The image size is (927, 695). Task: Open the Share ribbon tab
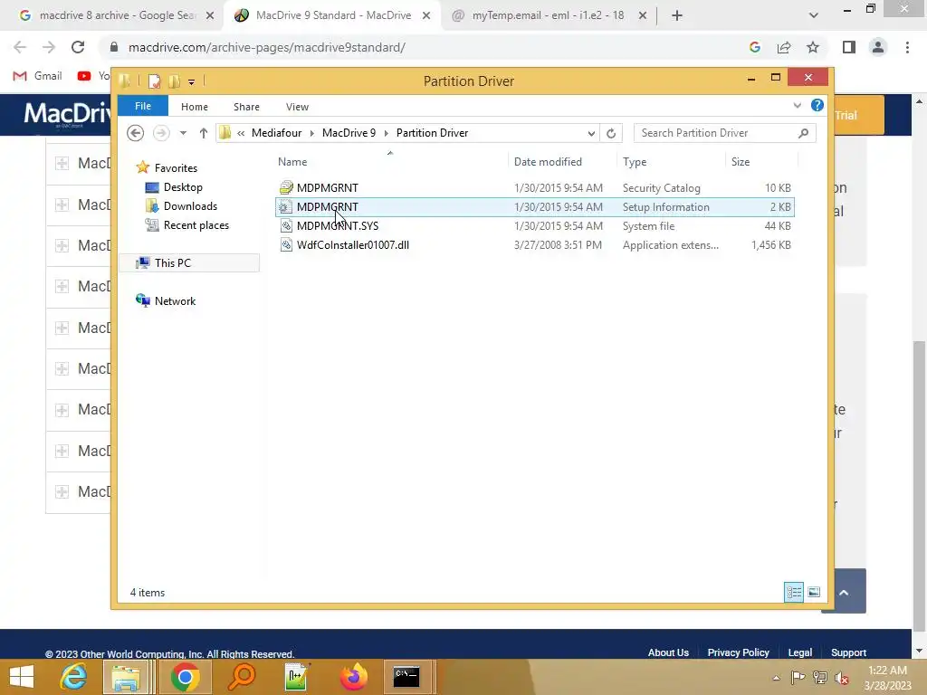click(246, 107)
